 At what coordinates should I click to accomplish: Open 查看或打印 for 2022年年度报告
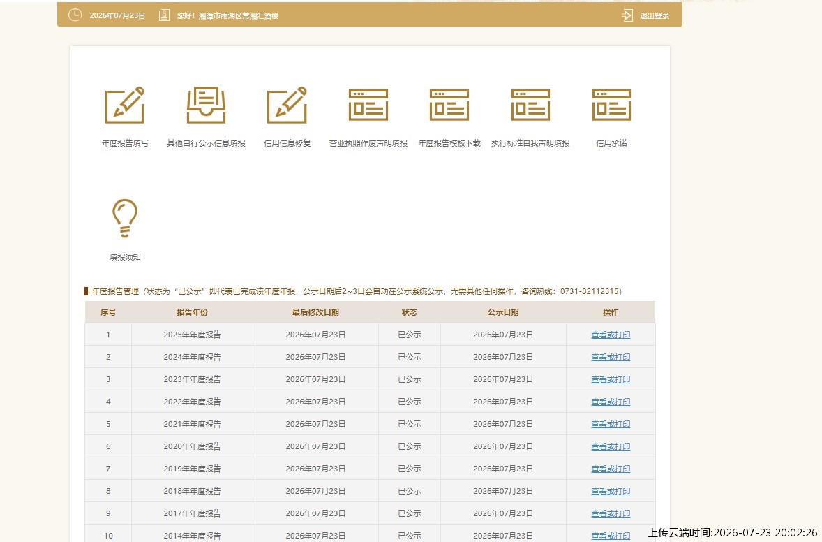611,402
